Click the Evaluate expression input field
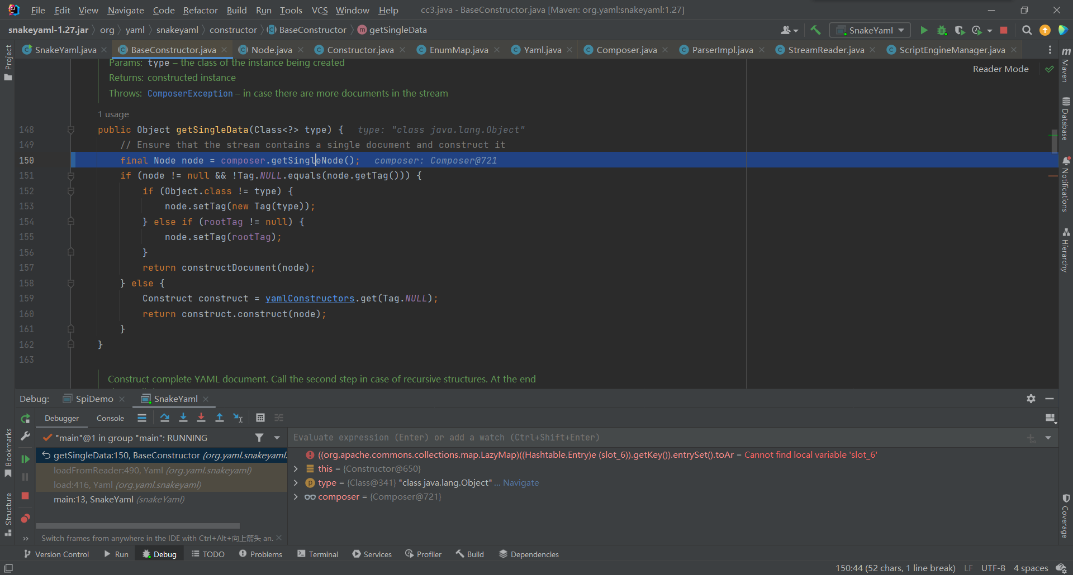 (x=657, y=438)
